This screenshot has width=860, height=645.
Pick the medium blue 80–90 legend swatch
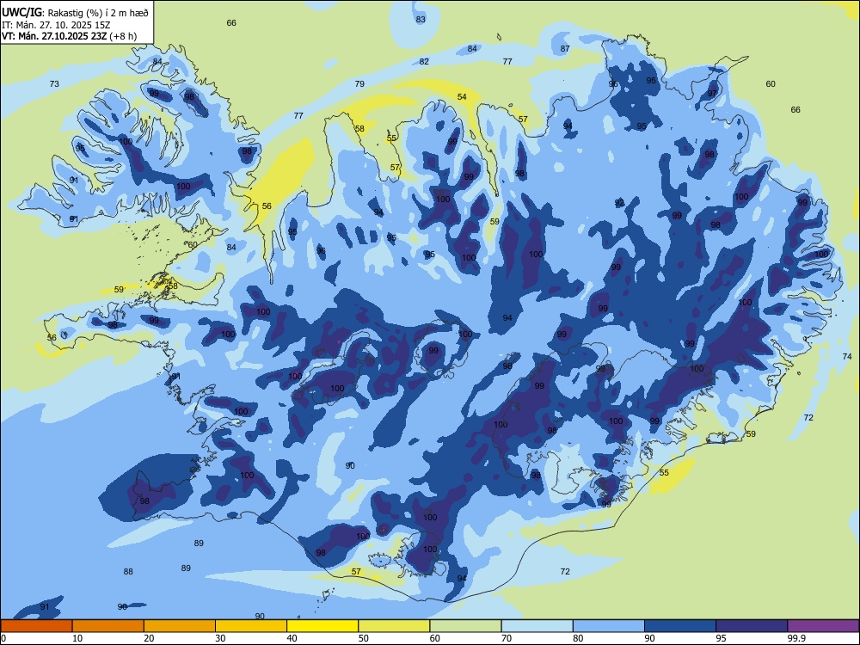point(609,626)
